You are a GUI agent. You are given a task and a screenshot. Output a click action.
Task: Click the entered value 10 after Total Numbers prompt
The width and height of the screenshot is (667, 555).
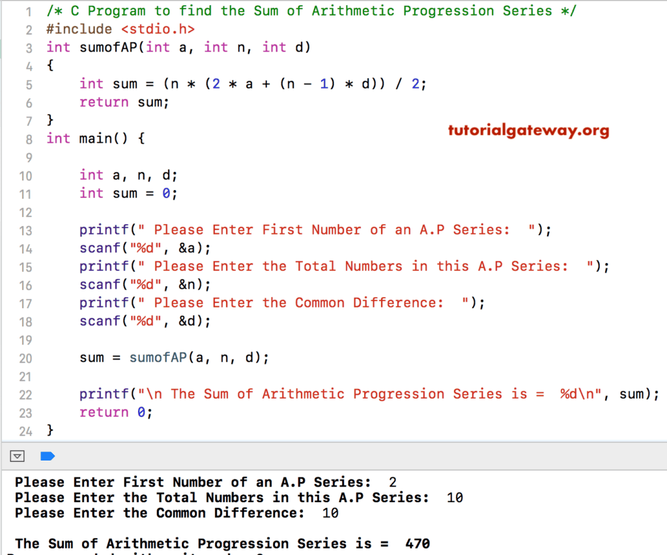pos(454,497)
